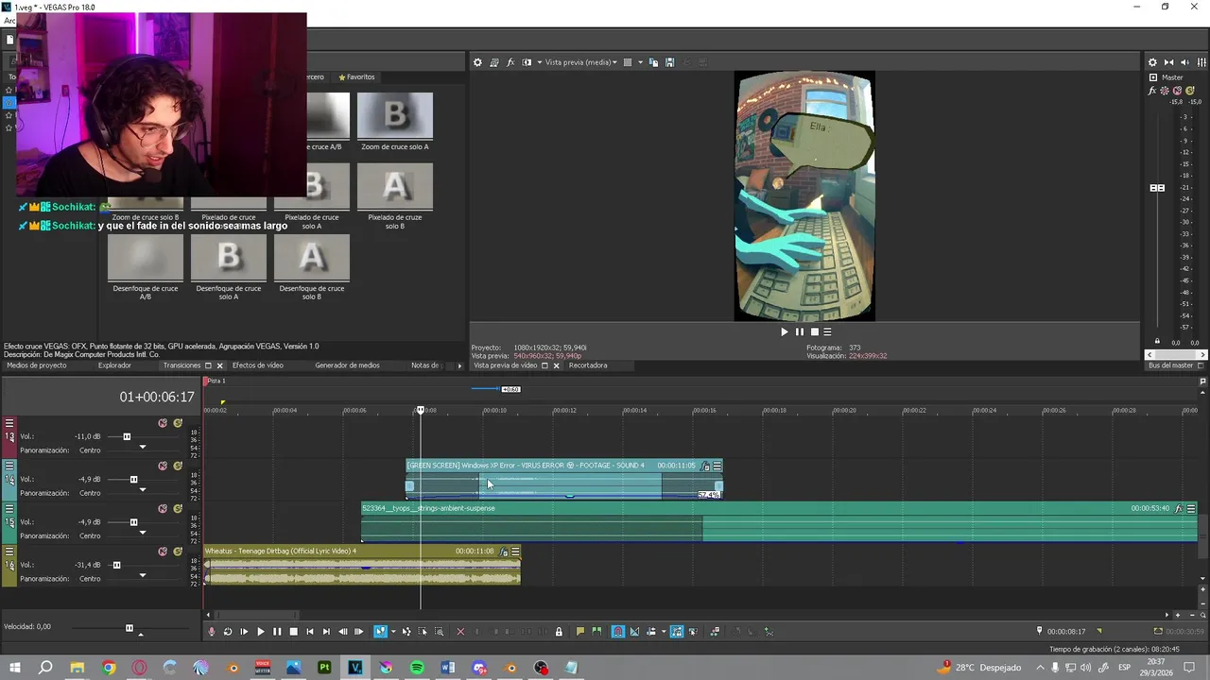Select Zoom de cruce solo A preset
This screenshot has width=1210, height=680.
coord(395,122)
